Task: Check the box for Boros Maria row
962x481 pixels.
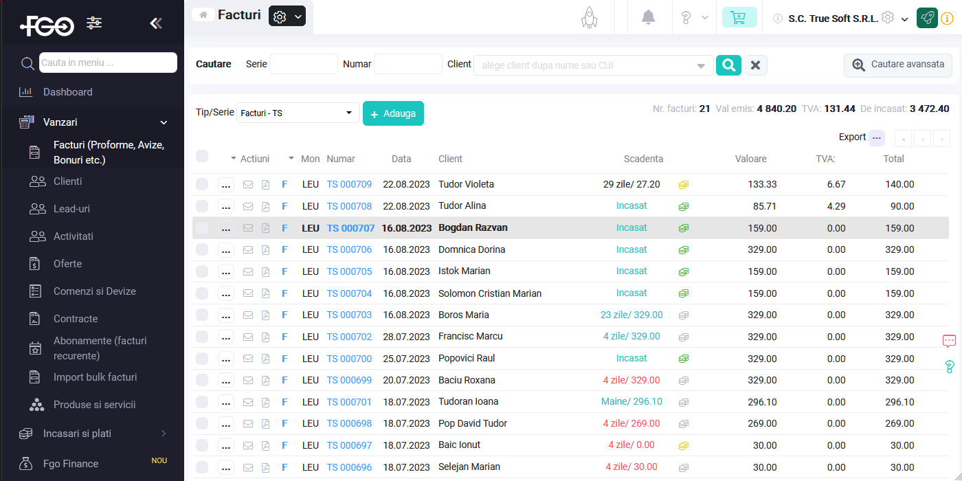Action: click(202, 315)
